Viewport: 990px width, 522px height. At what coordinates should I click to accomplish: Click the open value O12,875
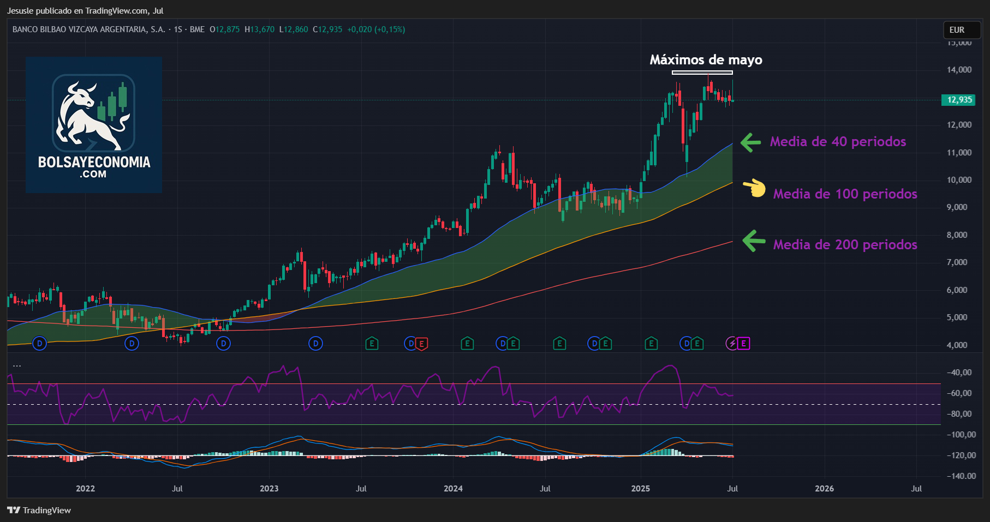225,29
